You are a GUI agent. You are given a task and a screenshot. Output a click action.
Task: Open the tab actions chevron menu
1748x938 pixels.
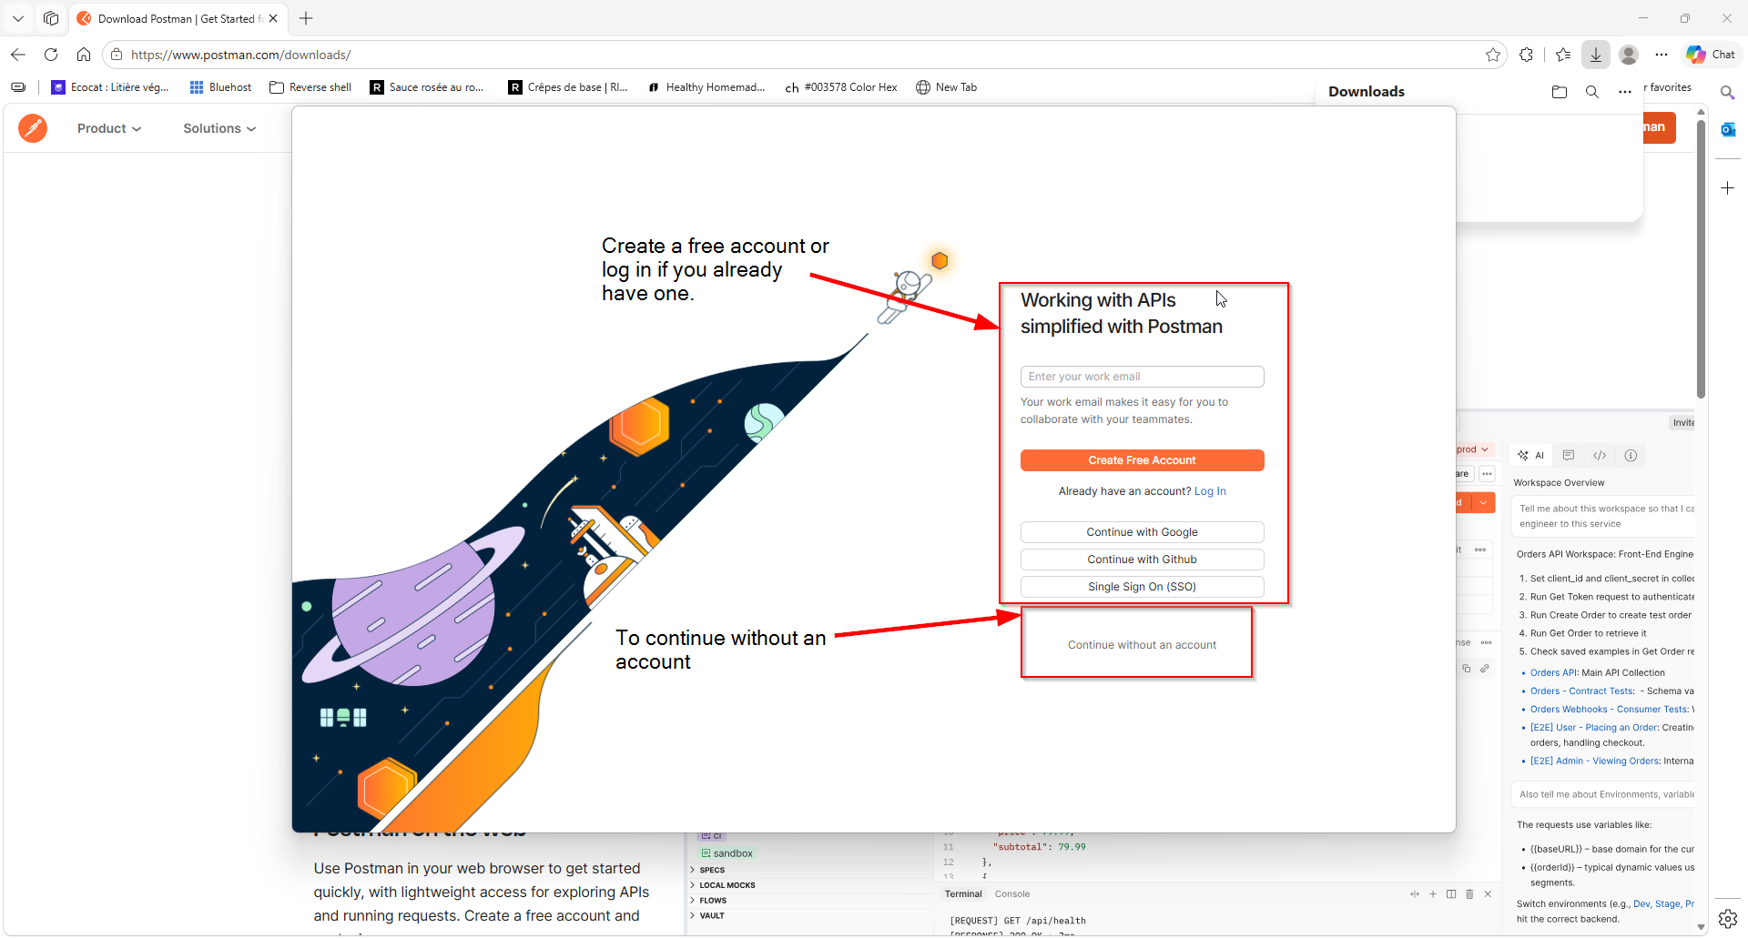[18, 18]
